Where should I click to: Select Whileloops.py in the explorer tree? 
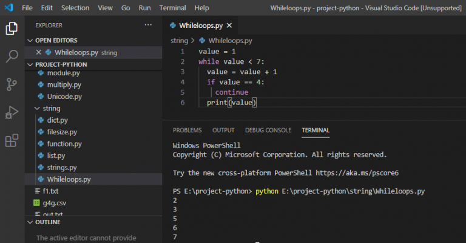tap(69, 179)
